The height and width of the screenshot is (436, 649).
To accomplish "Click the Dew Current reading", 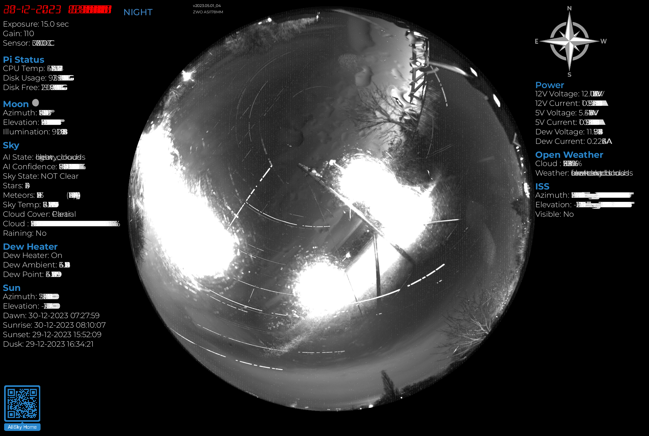I will pyautogui.click(x=574, y=141).
